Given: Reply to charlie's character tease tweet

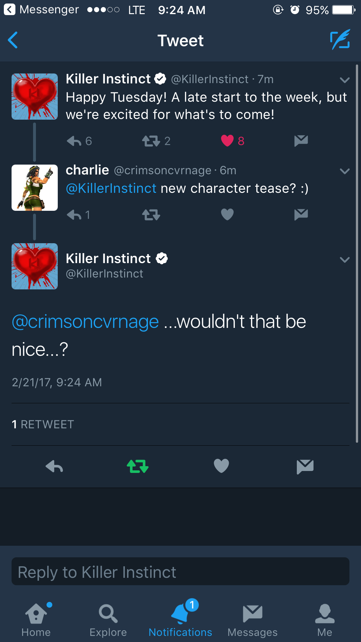Looking at the screenshot, I should point(74,215).
